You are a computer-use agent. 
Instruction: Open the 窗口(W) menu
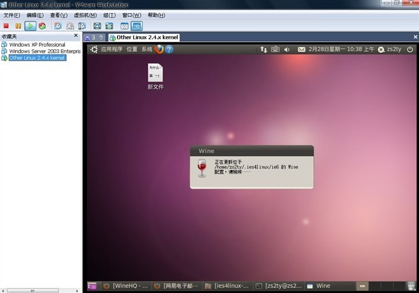tap(132, 15)
